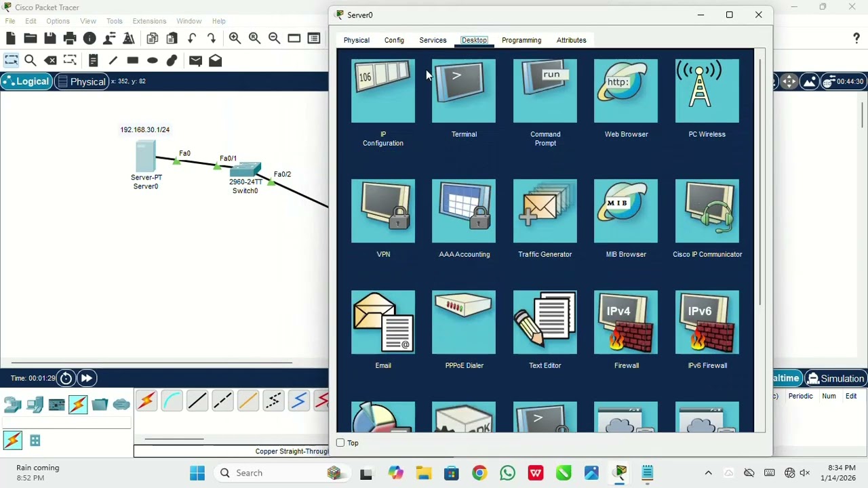Switch to Physical workspace view

(x=82, y=81)
